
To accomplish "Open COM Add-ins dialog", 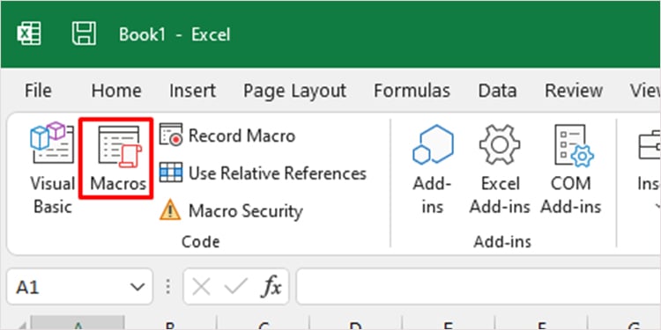I will click(571, 168).
